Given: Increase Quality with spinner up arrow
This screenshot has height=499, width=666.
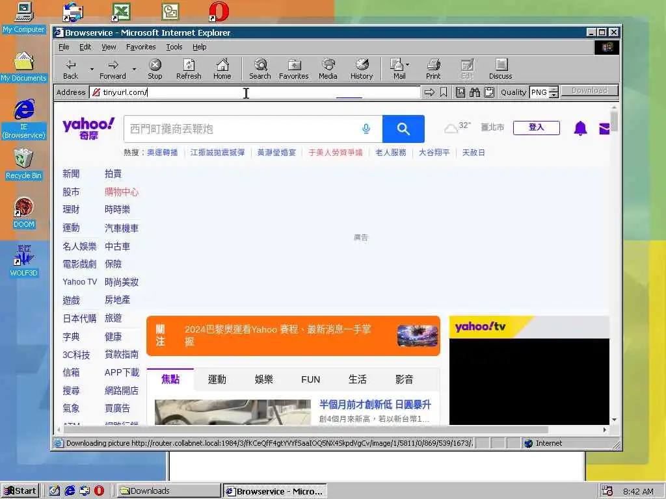Looking at the screenshot, I should 554,89.
